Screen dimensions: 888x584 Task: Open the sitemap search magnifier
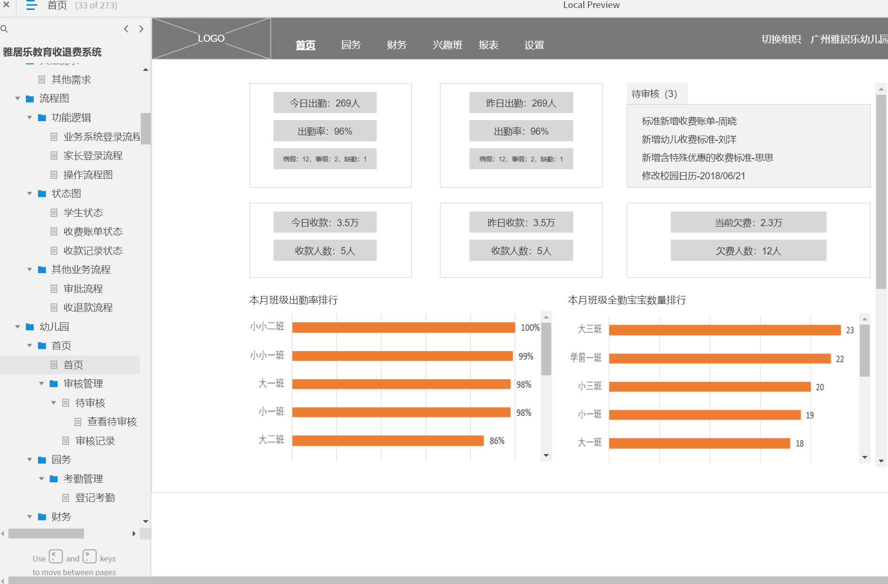click(4, 29)
